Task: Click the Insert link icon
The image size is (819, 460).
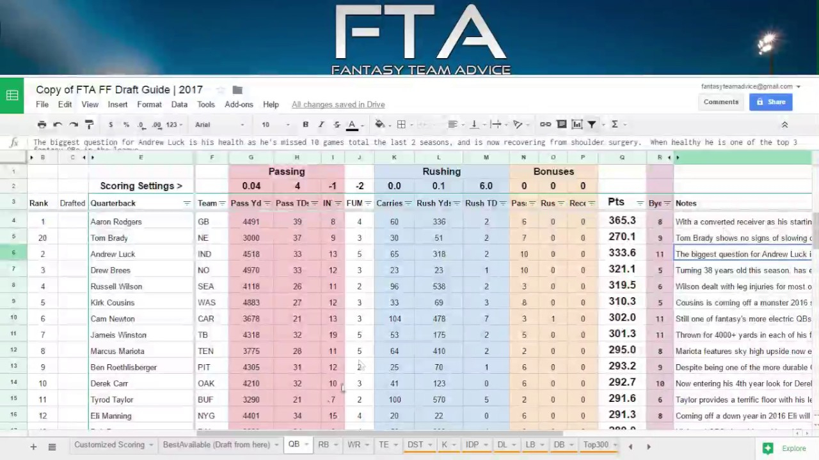Action: pyautogui.click(x=546, y=125)
